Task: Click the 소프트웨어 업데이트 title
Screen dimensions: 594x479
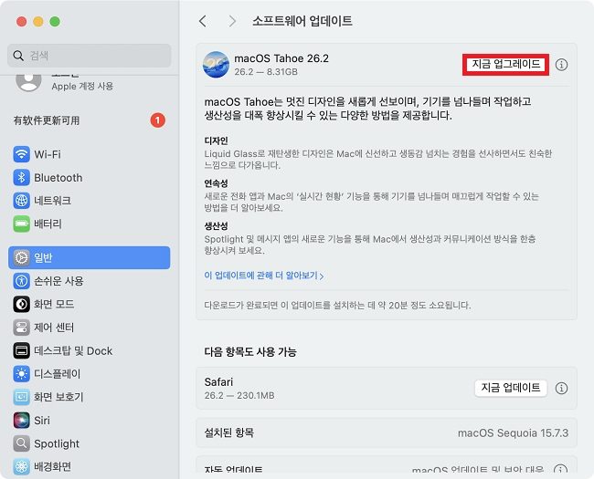Action: 302,21
